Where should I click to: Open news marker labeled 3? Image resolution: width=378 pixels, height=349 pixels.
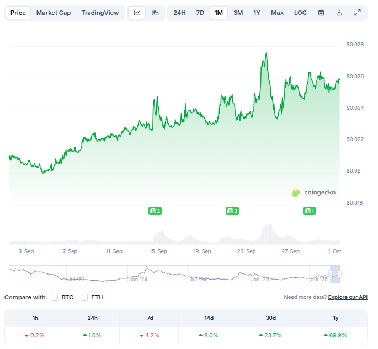tap(232, 211)
